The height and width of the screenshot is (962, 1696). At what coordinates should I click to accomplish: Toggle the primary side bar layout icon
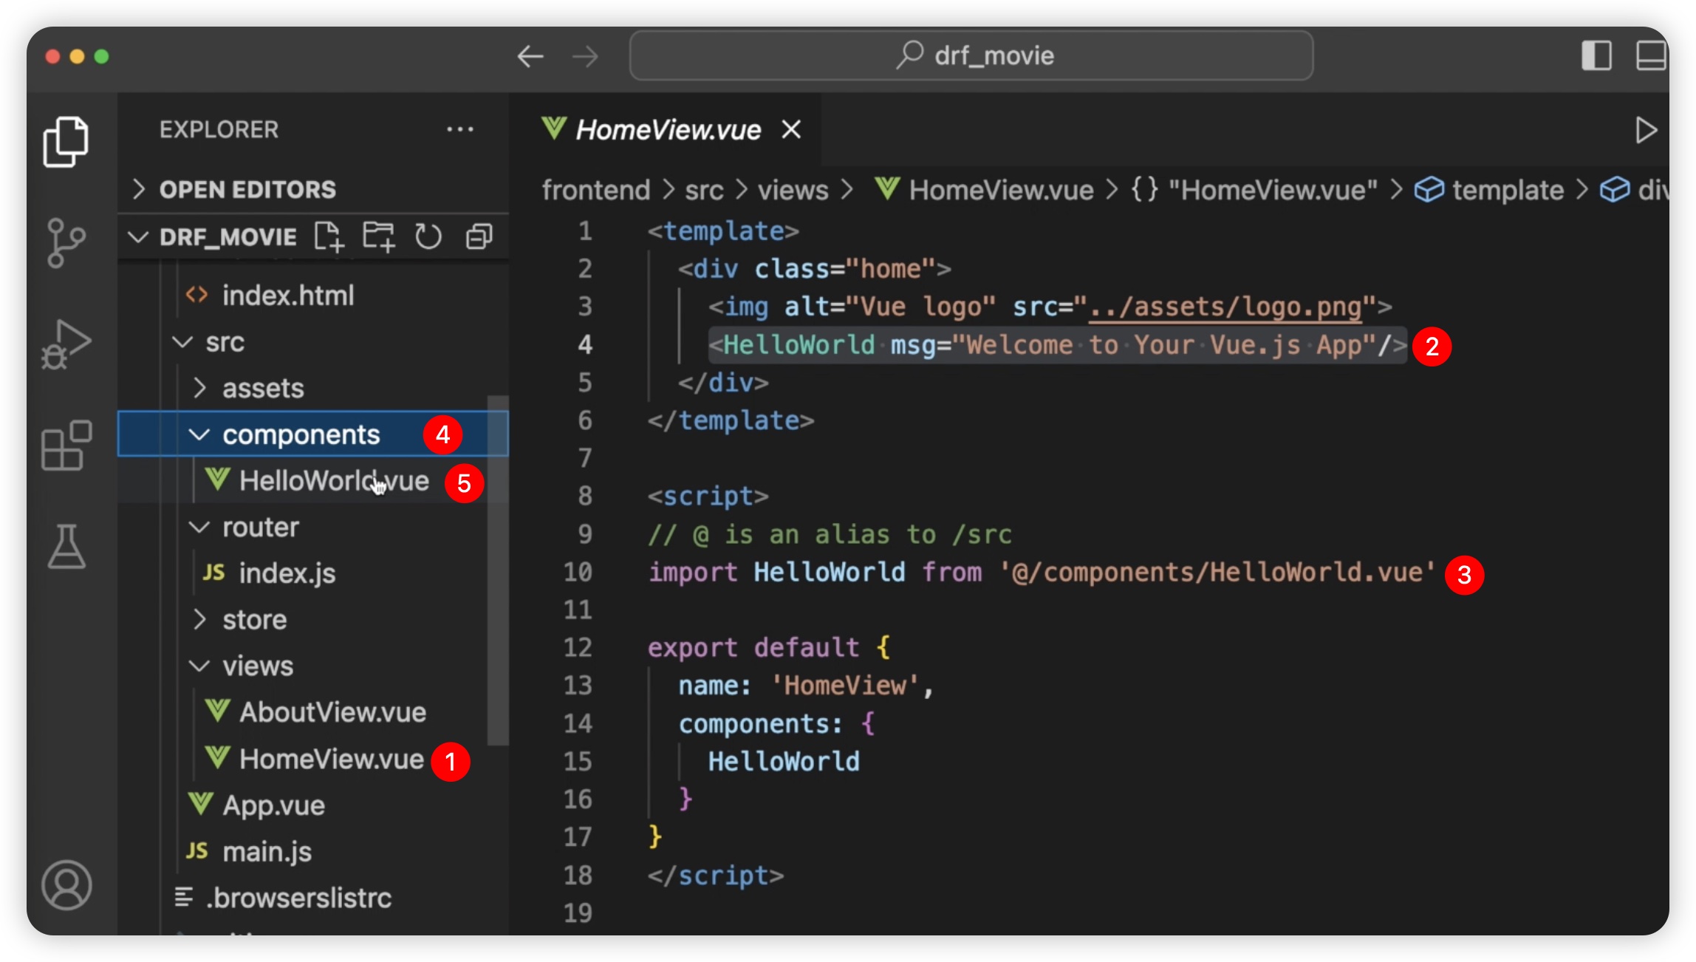pyautogui.click(x=1596, y=56)
